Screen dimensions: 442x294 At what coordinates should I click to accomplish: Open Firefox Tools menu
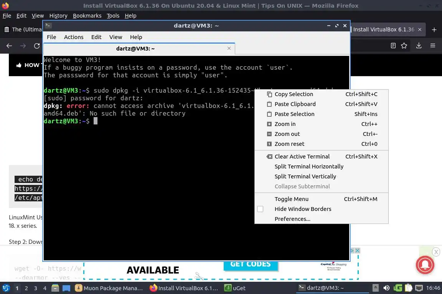[113, 16]
